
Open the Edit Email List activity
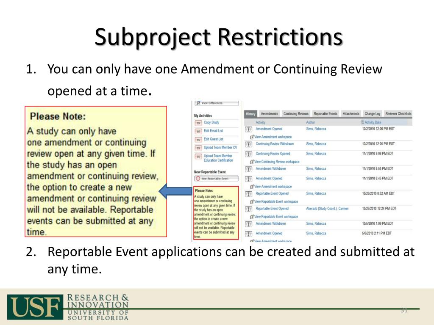(213, 131)
